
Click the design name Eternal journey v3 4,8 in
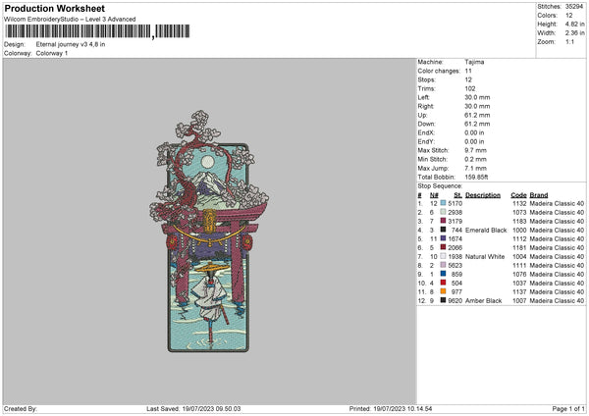click(71, 44)
